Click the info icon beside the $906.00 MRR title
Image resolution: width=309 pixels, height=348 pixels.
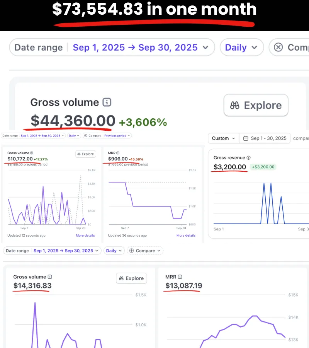pos(118,153)
